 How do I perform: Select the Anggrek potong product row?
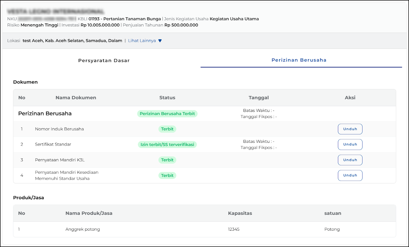(x=83, y=229)
